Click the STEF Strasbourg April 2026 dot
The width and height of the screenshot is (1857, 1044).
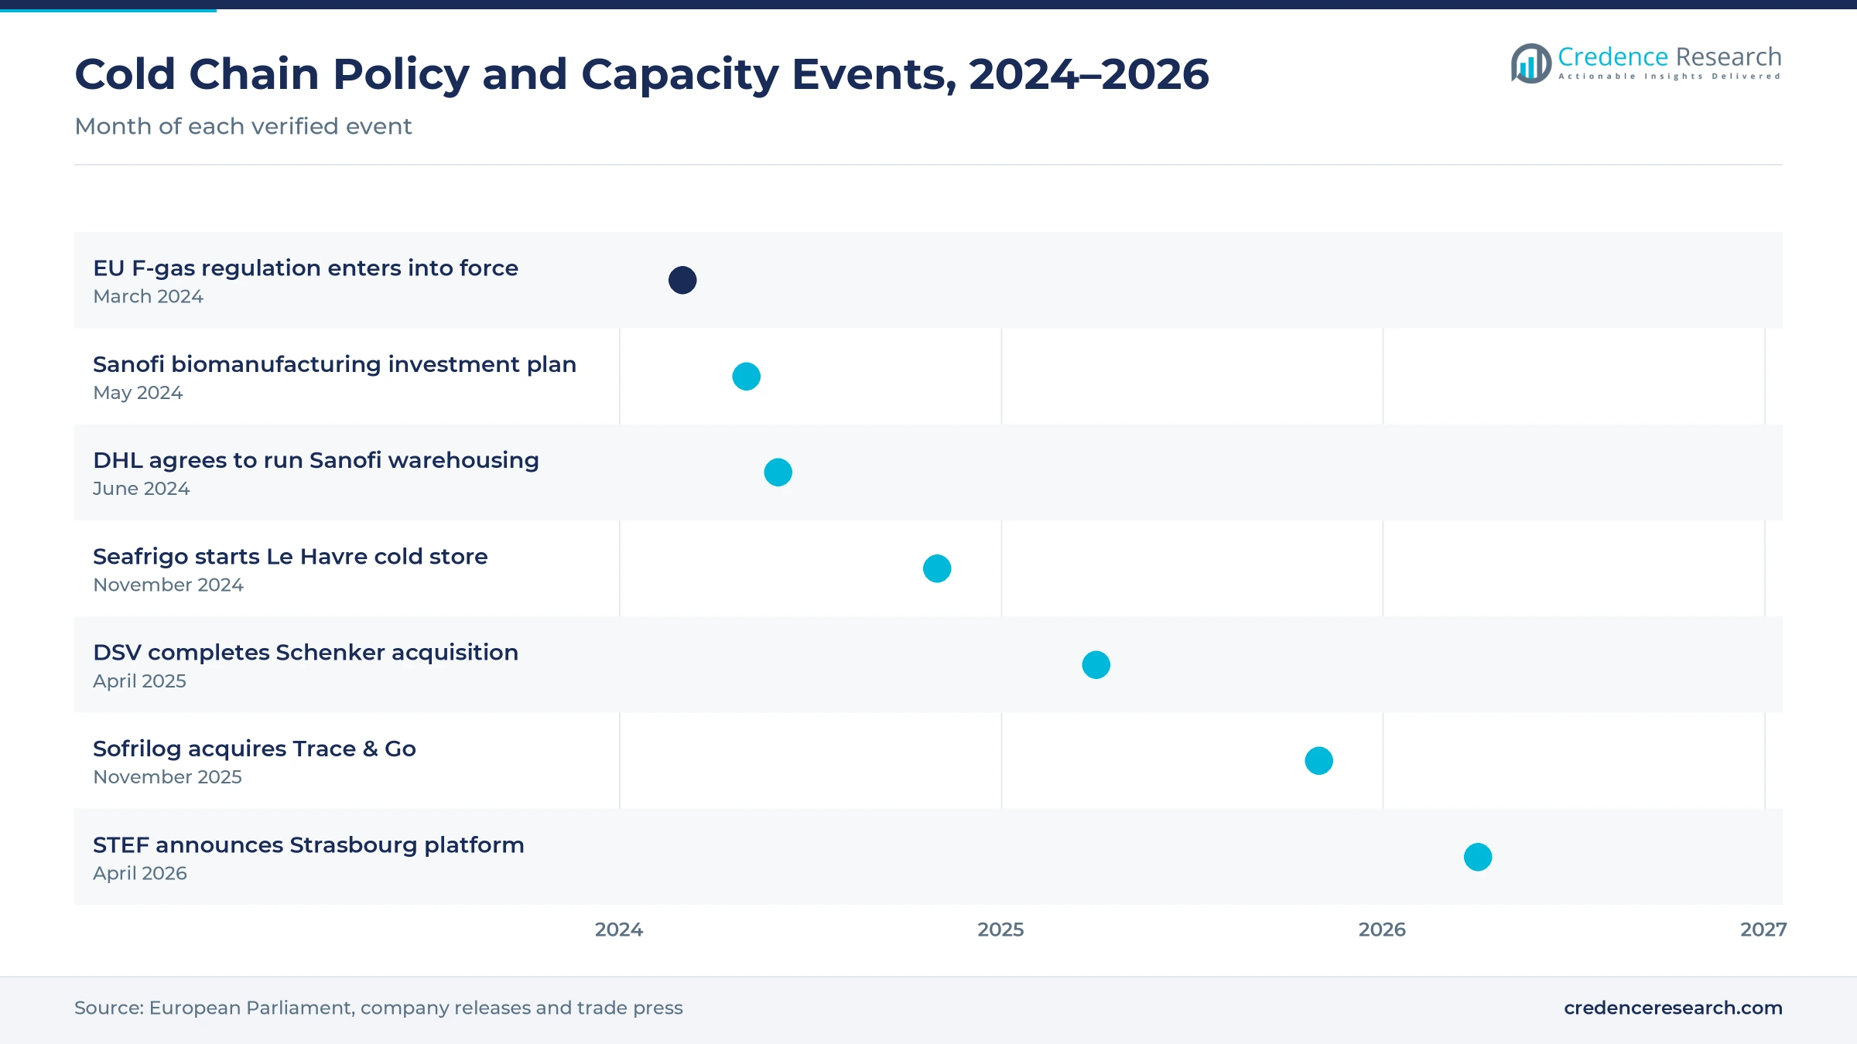pyautogui.click(x=1478, y=857)
